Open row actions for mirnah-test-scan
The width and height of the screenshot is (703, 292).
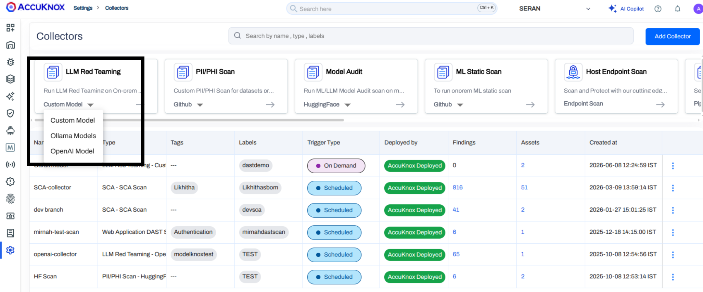tap(673, 232)
